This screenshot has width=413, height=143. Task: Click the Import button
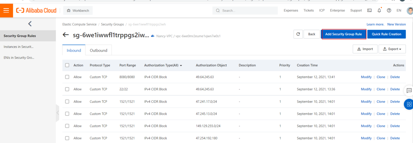click(x=365, y=49)
